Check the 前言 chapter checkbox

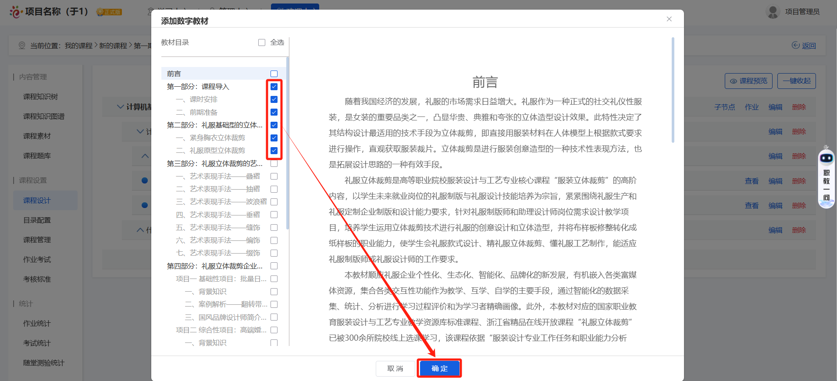point(274,74)
